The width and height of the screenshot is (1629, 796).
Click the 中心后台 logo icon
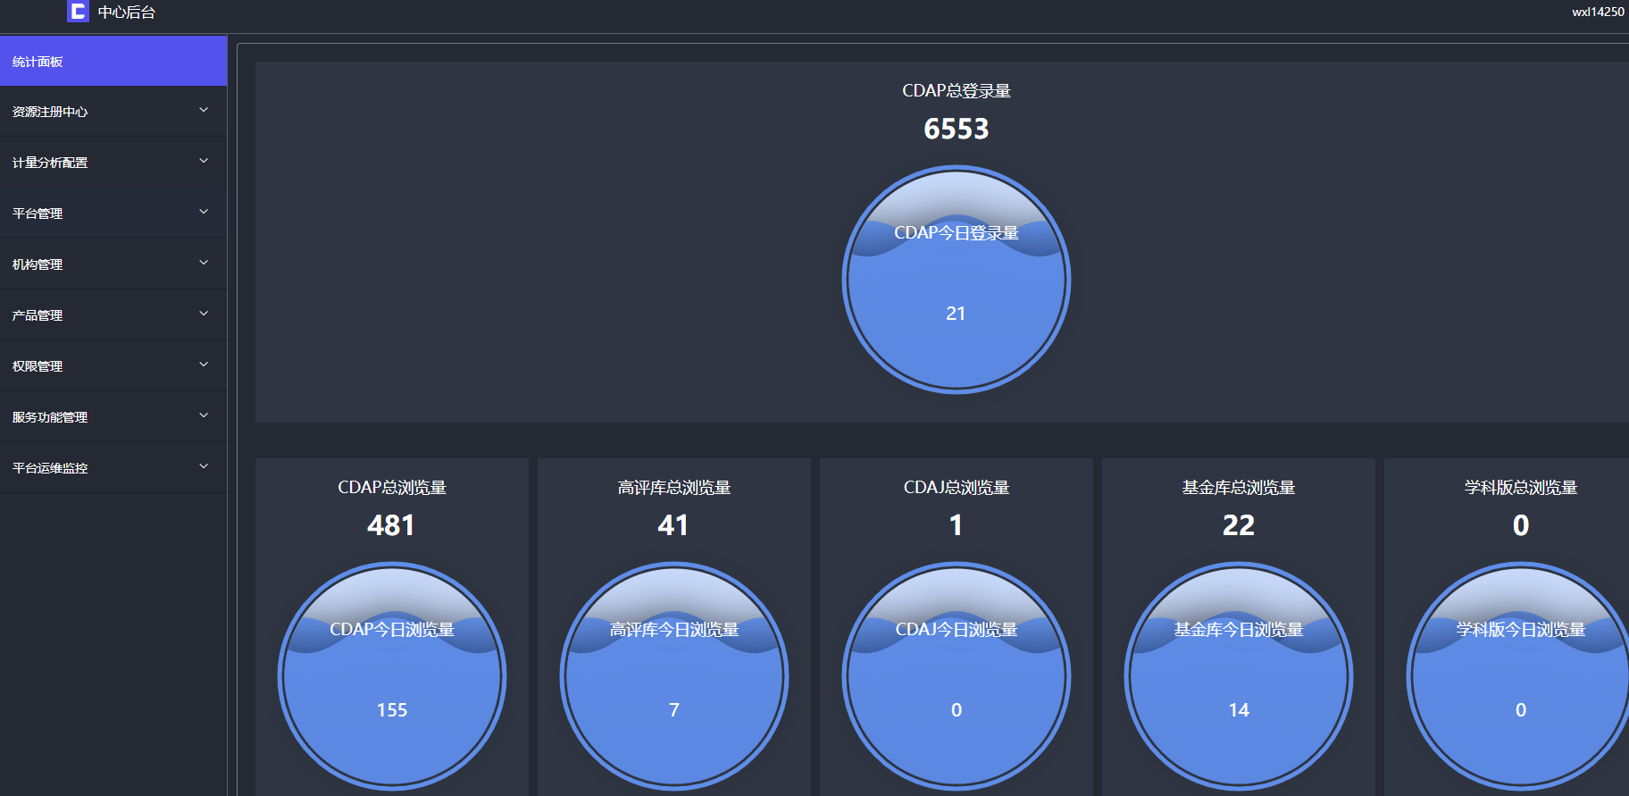(x=78, y=12)
